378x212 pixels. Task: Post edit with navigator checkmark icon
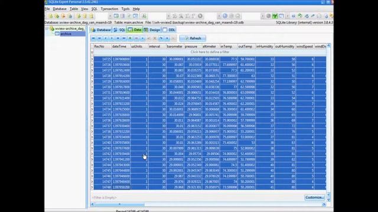click(148, 38)
